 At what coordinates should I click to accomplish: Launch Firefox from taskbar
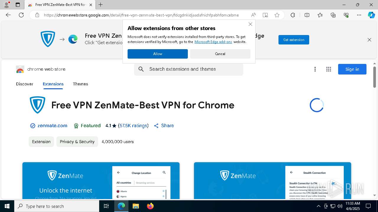coord(150,206)
